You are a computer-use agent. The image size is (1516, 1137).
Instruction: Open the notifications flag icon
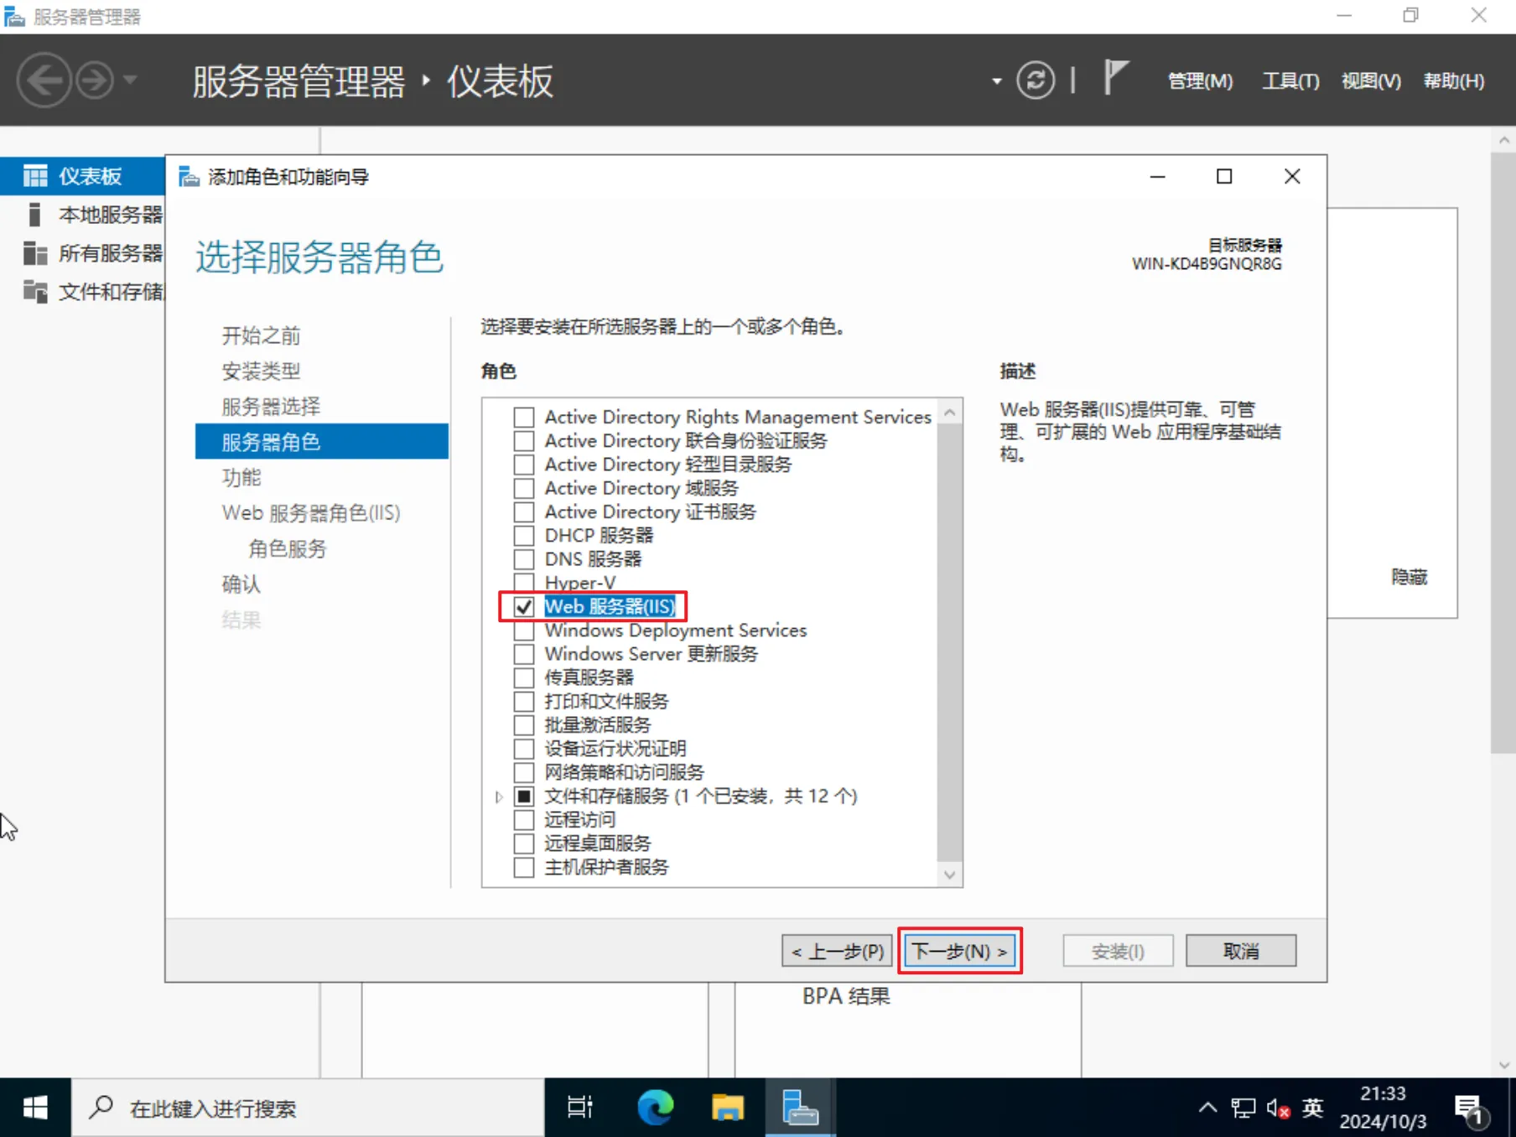click(x=1115, y=78)
